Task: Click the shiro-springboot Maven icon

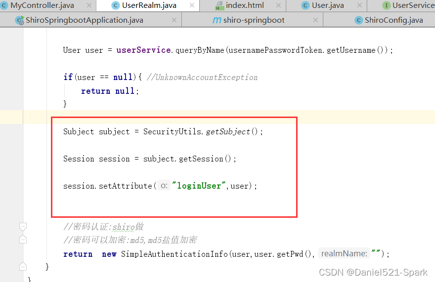Action: 217,20
